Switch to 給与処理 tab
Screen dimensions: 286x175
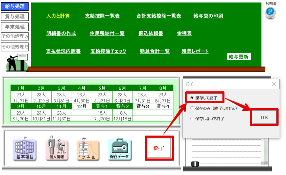[15, 6]
